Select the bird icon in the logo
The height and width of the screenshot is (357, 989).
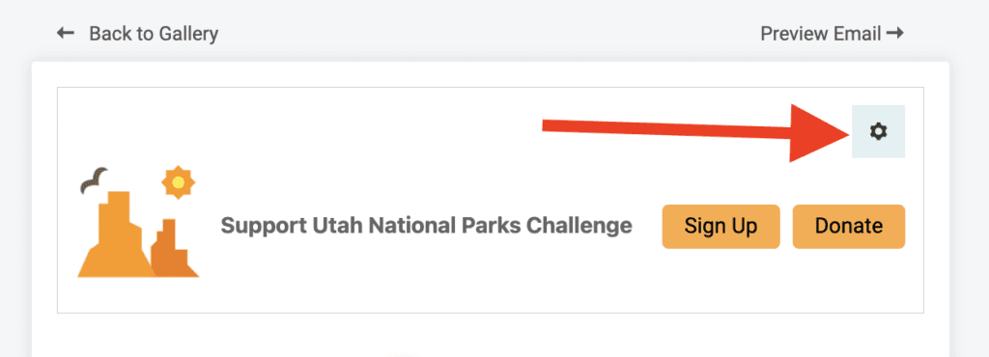coord(94,179)
